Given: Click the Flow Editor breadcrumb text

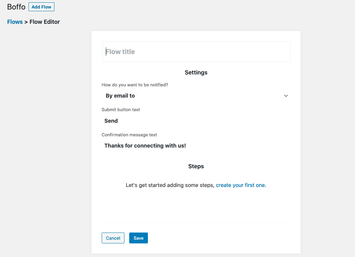Looking at the screenshot, I should [45, 22].
